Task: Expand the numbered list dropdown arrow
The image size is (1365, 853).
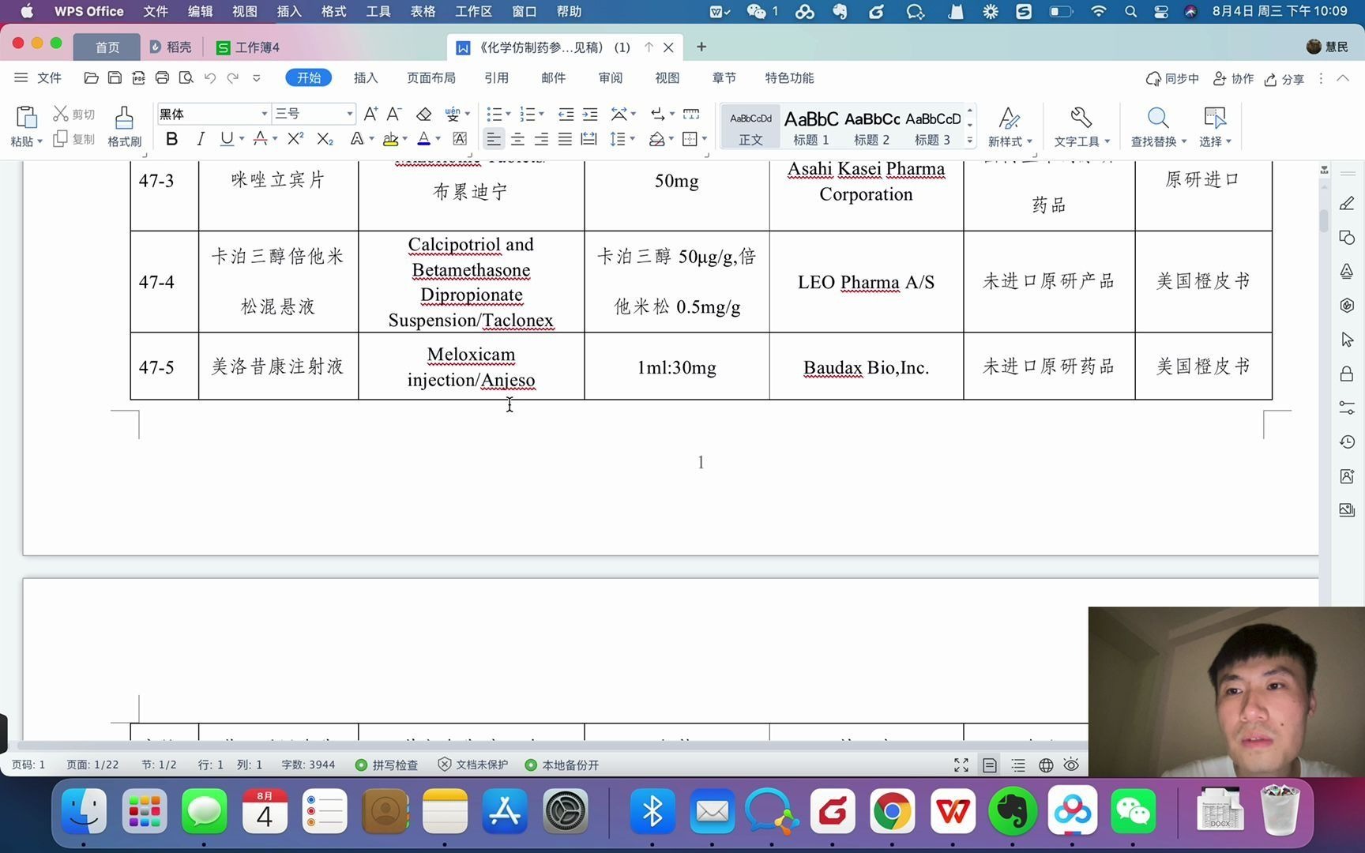Action: click(x=541, y=114)
